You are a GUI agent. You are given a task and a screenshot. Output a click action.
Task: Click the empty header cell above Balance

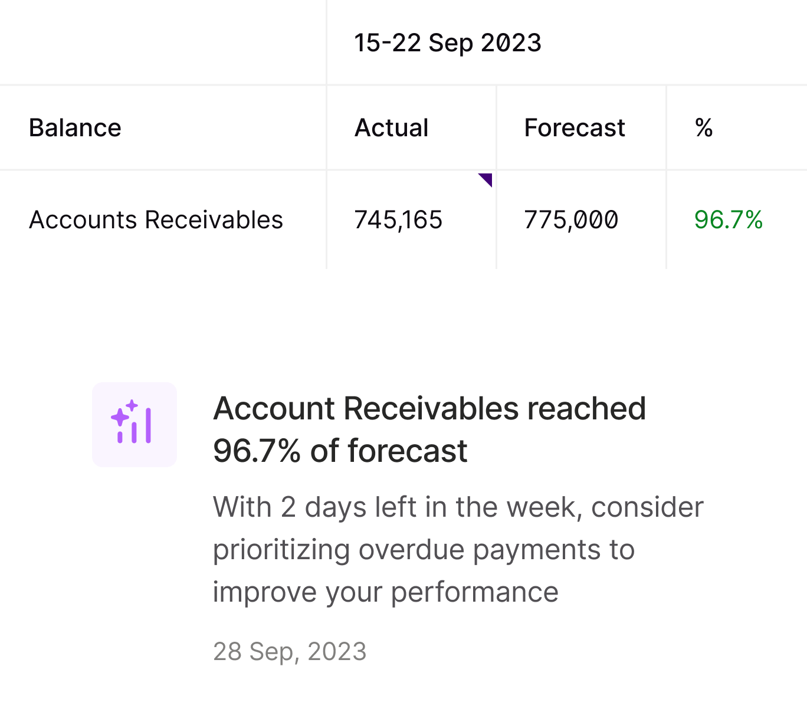[x=163, y=42]
